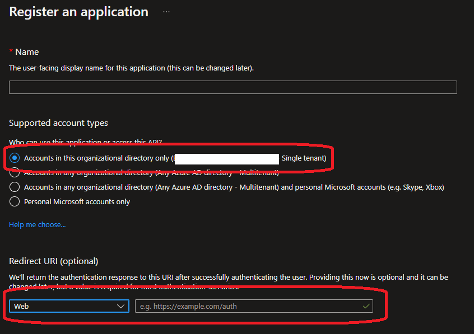The width and height of the screenshot is (474, 334).
Task: Click the green checkmark in Redirect URI field
Action: pyautogui.click(x=366, y=306)
